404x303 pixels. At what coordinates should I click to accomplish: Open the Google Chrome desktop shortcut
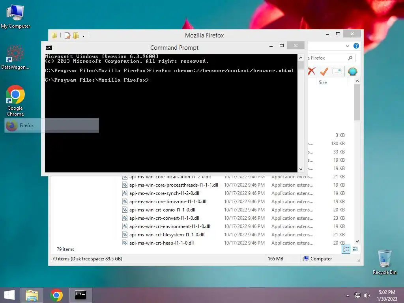pos(15,101)
